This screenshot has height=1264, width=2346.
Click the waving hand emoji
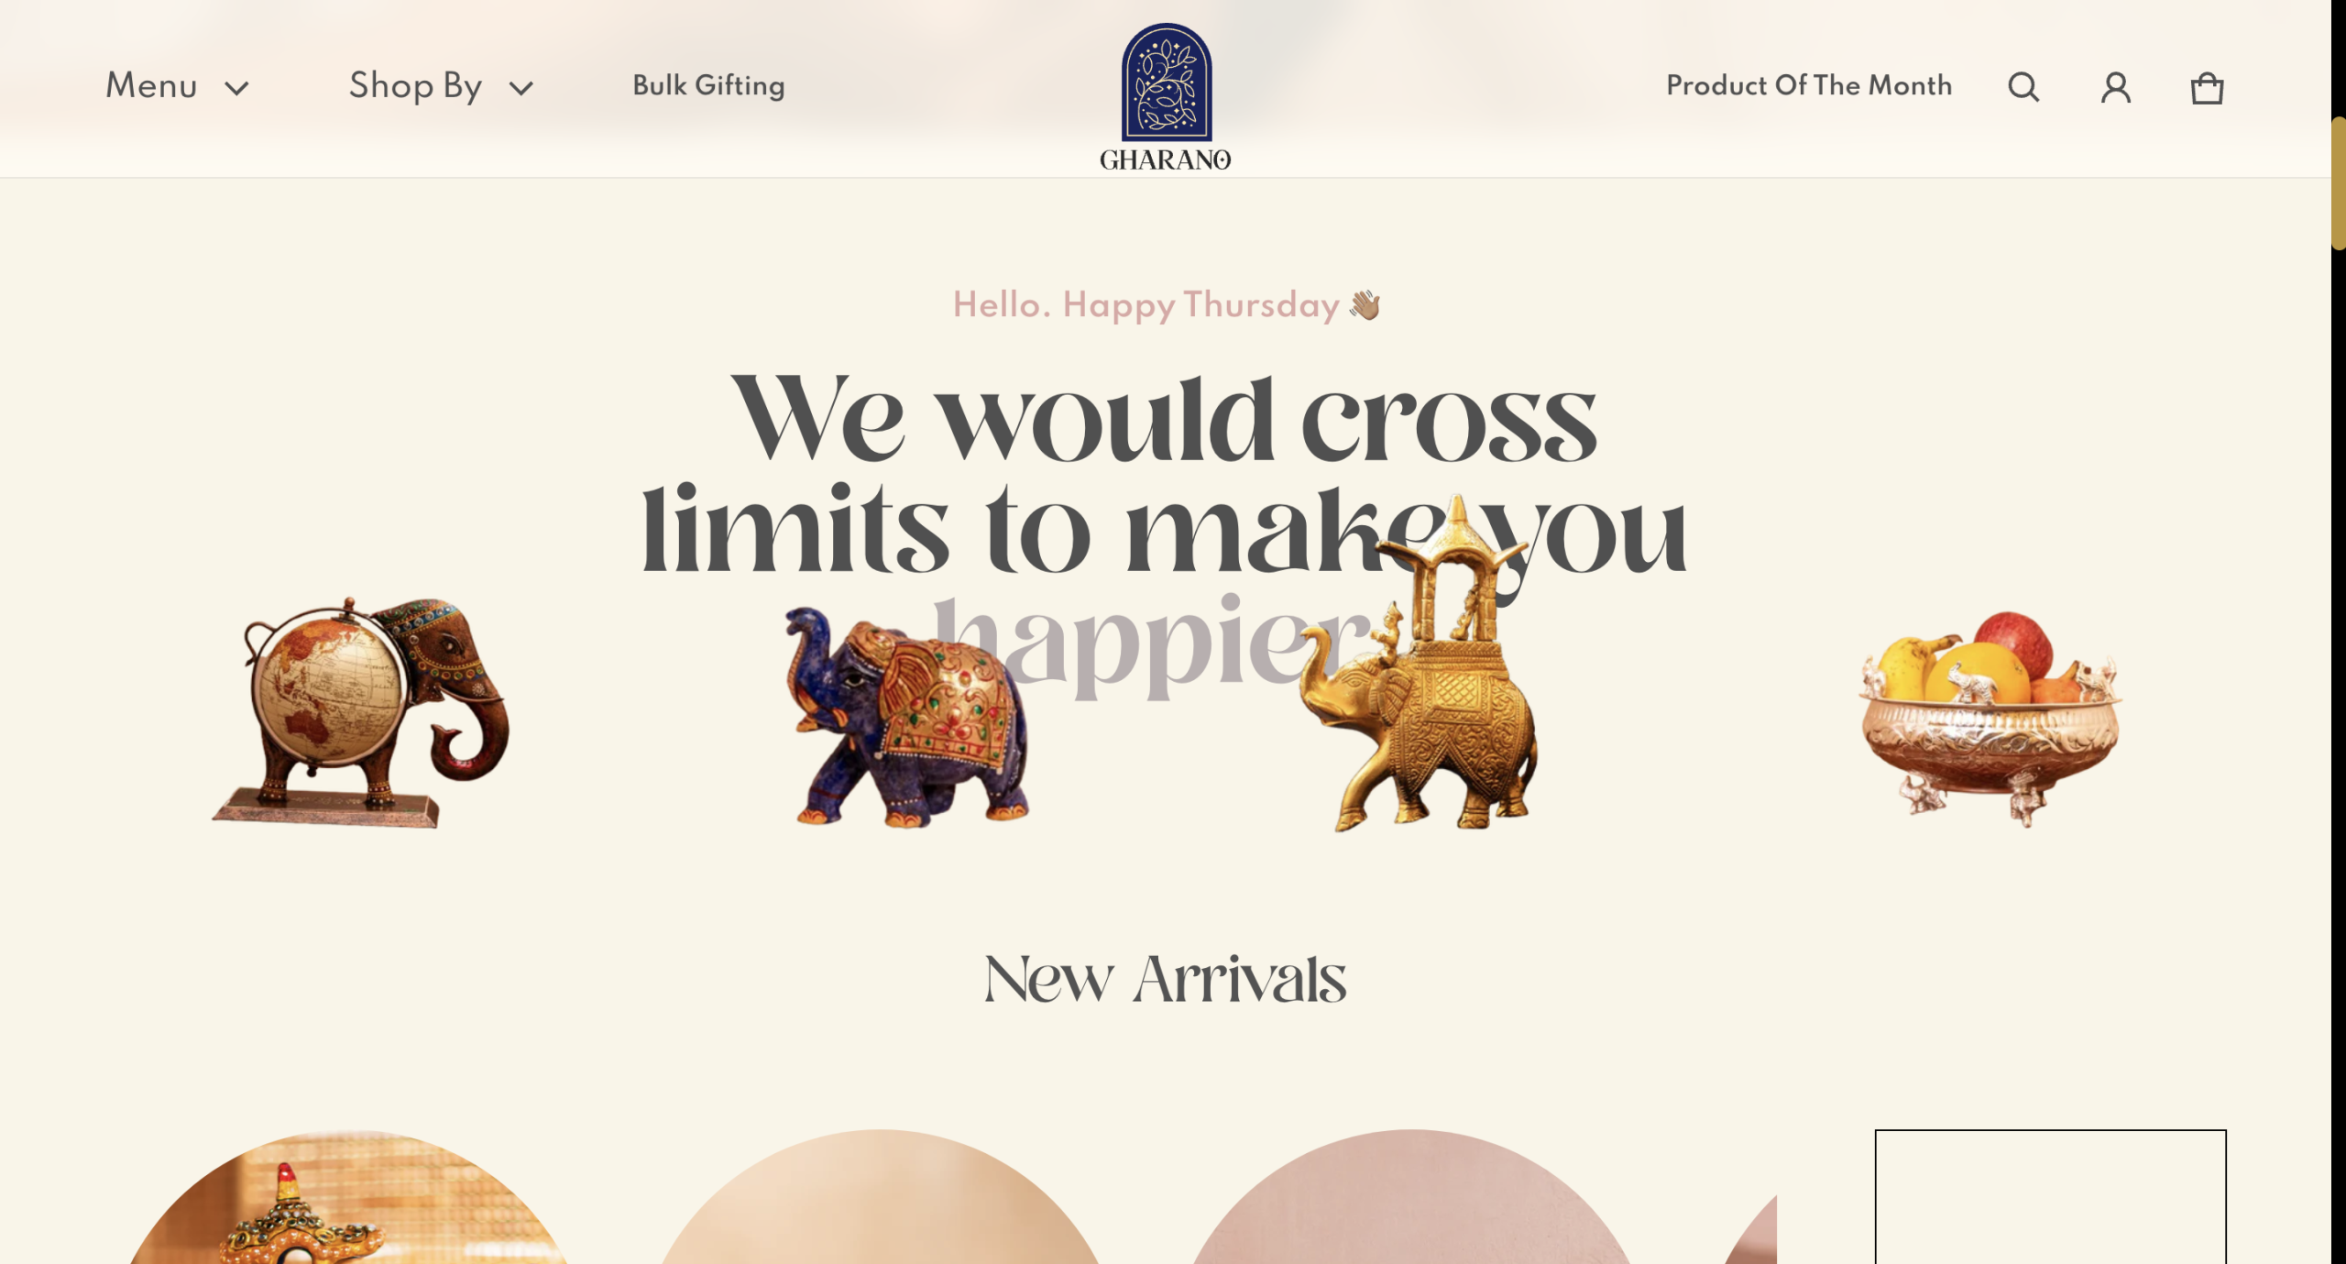click(1365, 305)
